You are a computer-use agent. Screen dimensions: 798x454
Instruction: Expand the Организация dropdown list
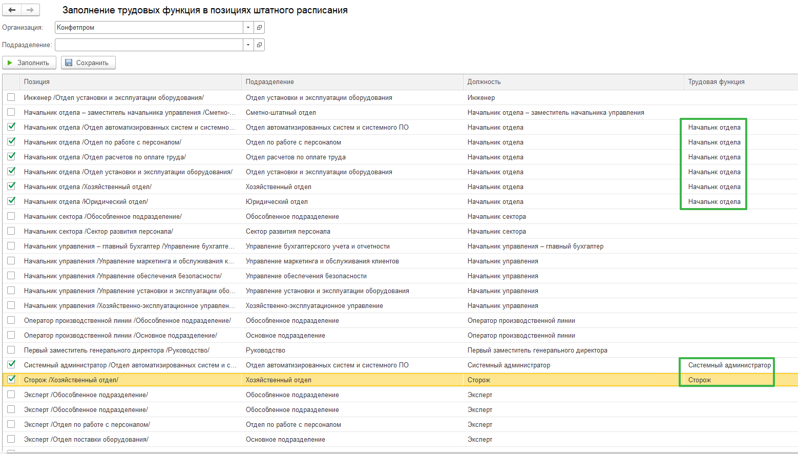click(x=248, y=28)
